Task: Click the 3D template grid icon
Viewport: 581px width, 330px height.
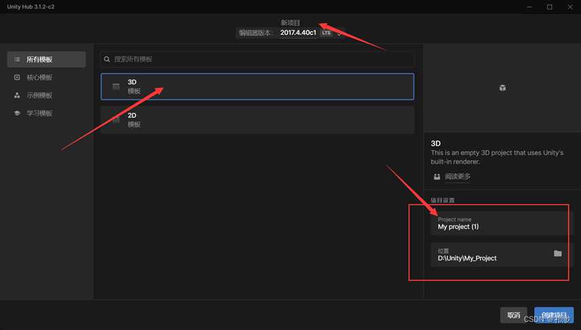Action: coord(116,86)
